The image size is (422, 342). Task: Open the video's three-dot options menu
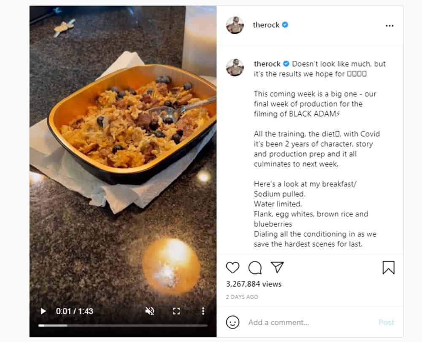click(203, 311)
